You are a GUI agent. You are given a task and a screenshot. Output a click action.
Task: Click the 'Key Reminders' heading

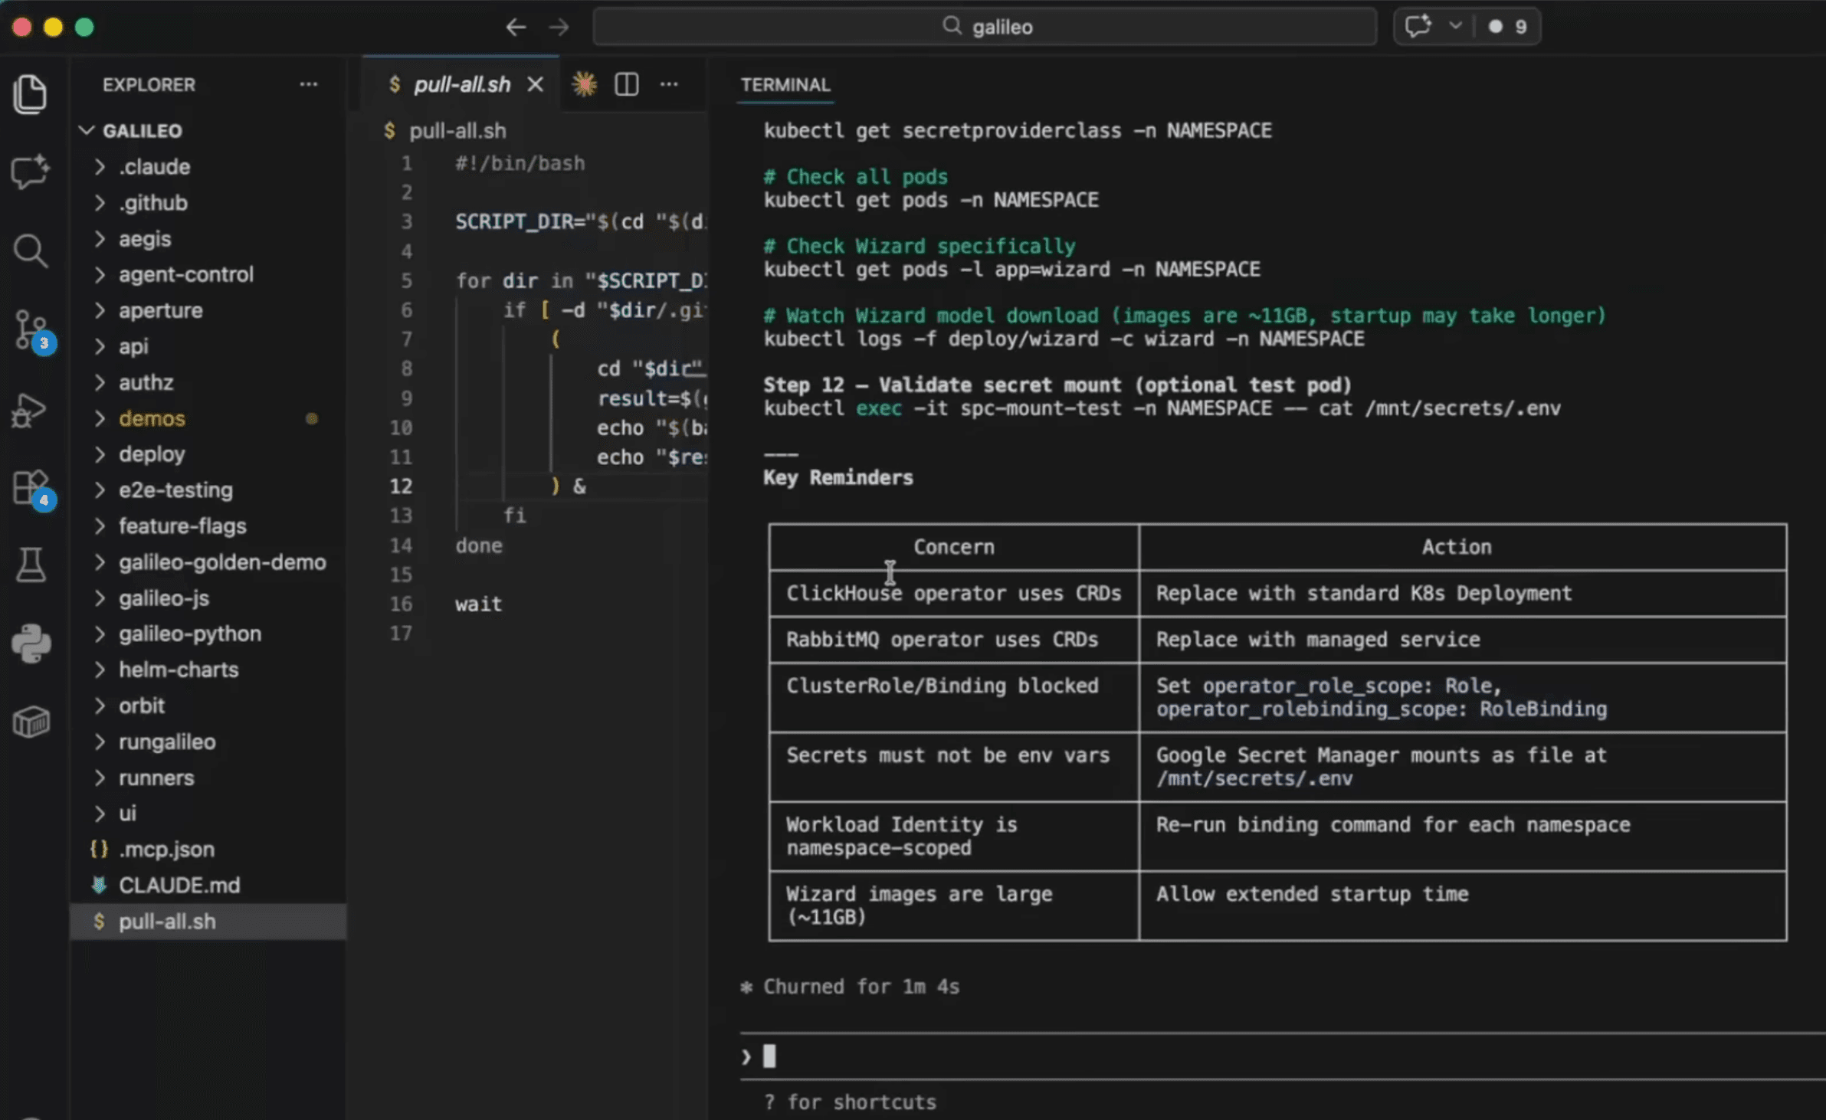[838, 477]
